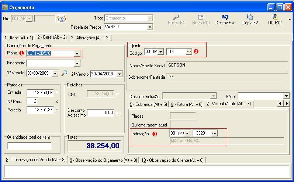
Task: Open the Tabela de Preços dropdown
Action: tap(149, 27)
